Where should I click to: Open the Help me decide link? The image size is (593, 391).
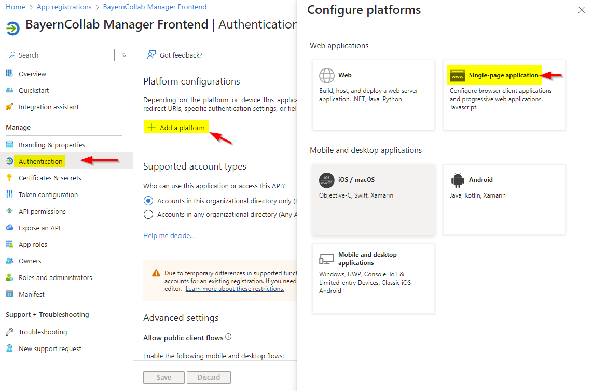tap(169, 236)
